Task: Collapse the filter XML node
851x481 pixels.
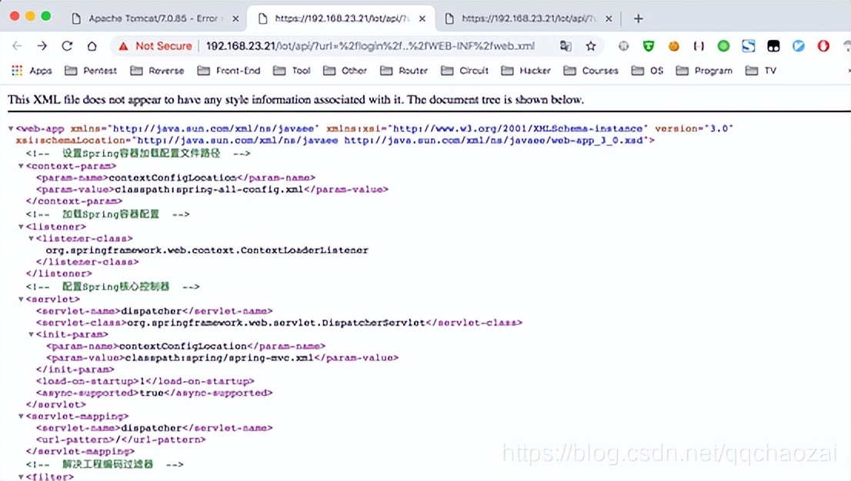Action: tap(22, 477)
